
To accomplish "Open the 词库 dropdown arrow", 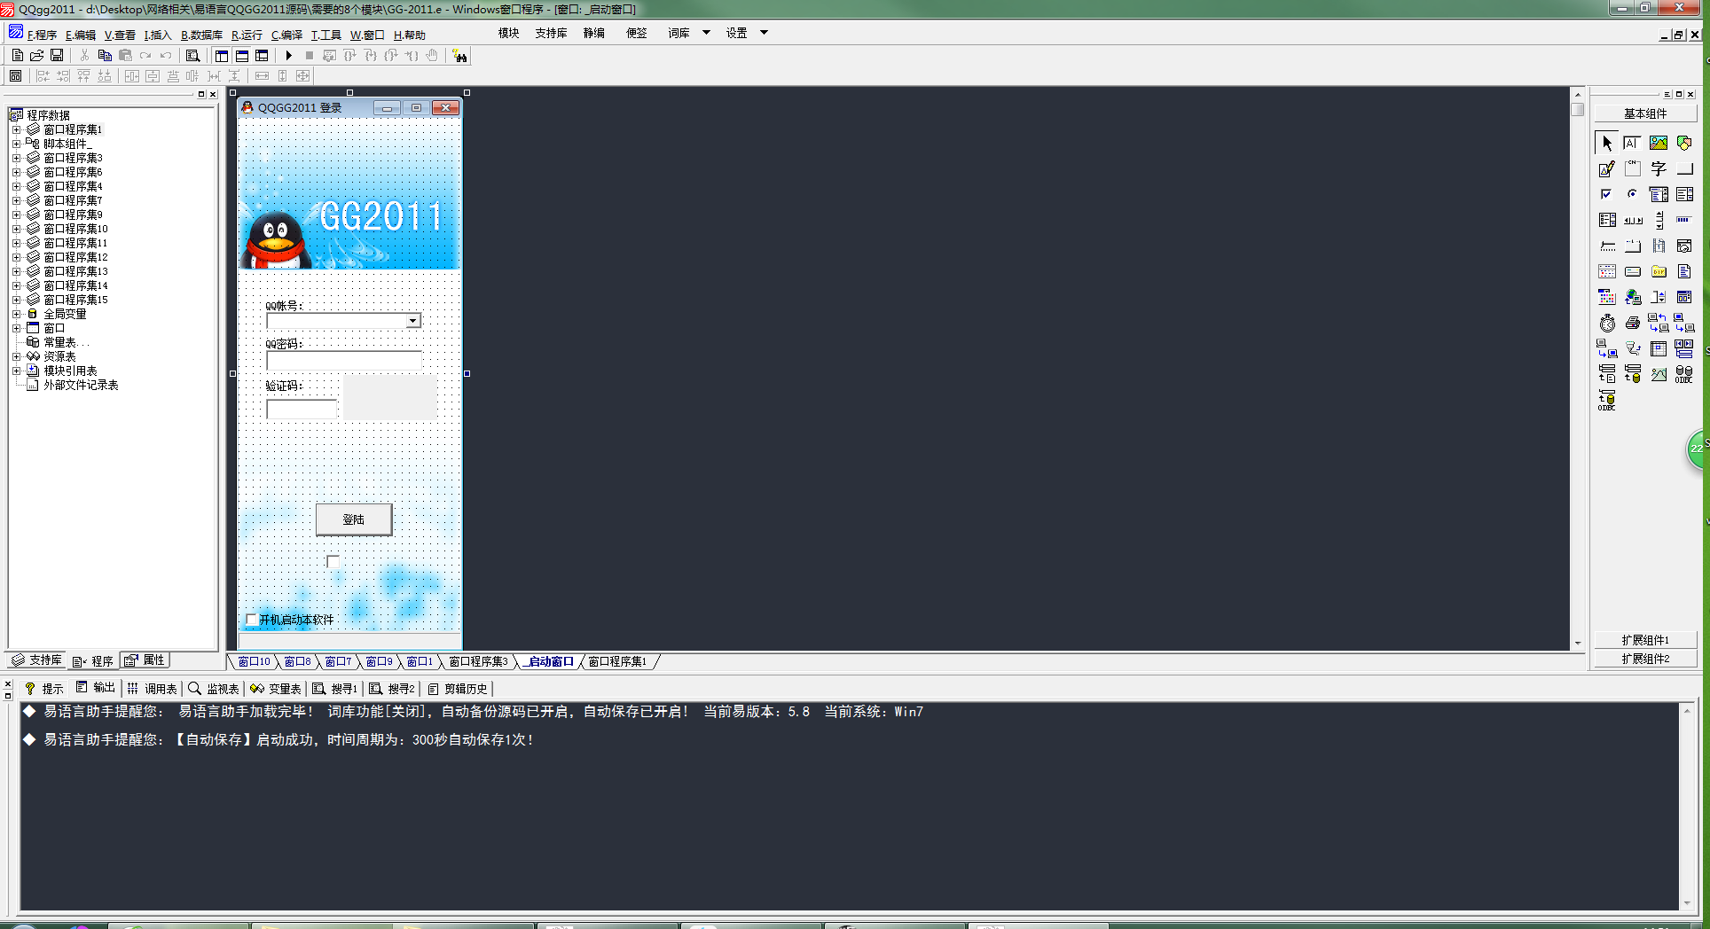I will [706, 33].
